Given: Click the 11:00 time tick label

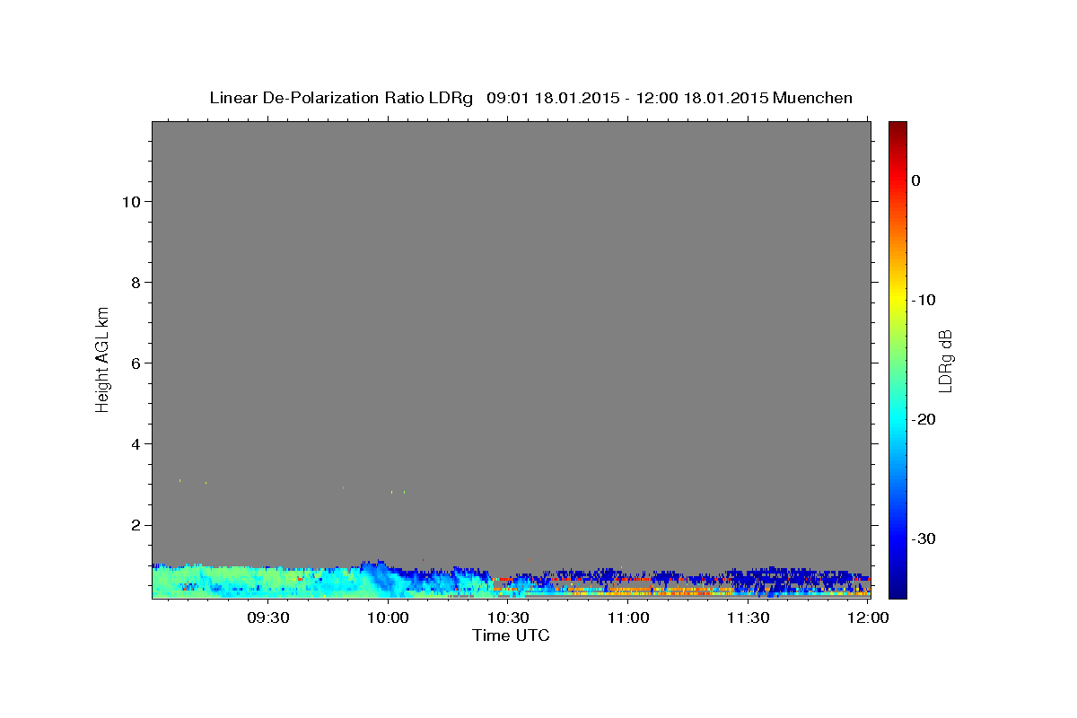Looking at the screenshot, I should pos(628,617).
